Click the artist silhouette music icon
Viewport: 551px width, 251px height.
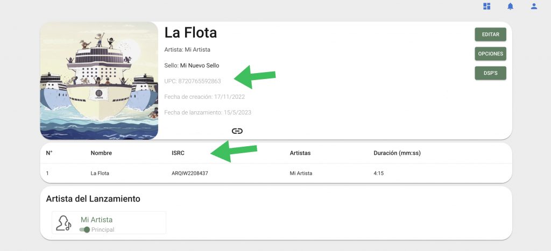63,223
